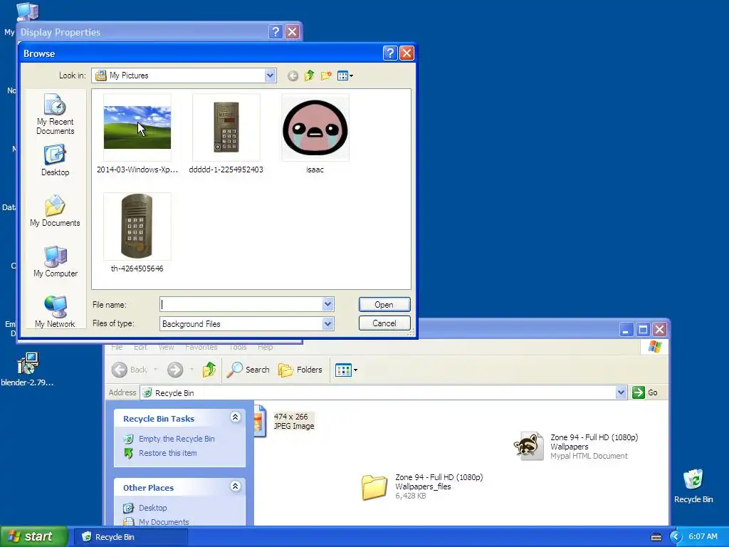Open File menu in Recycle Bin window

click(x=117, y=347)
